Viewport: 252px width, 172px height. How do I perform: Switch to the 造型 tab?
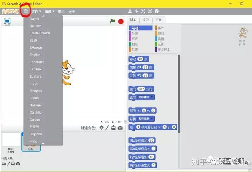(x=146, y=20)
